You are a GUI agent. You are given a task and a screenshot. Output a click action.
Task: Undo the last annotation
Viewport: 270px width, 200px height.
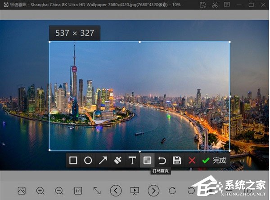click(x=162, y=161)
